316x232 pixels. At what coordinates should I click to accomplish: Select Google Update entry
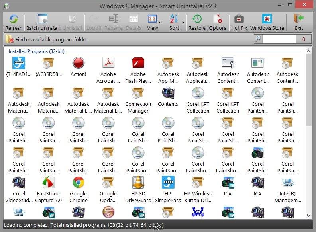coord(108,190)
